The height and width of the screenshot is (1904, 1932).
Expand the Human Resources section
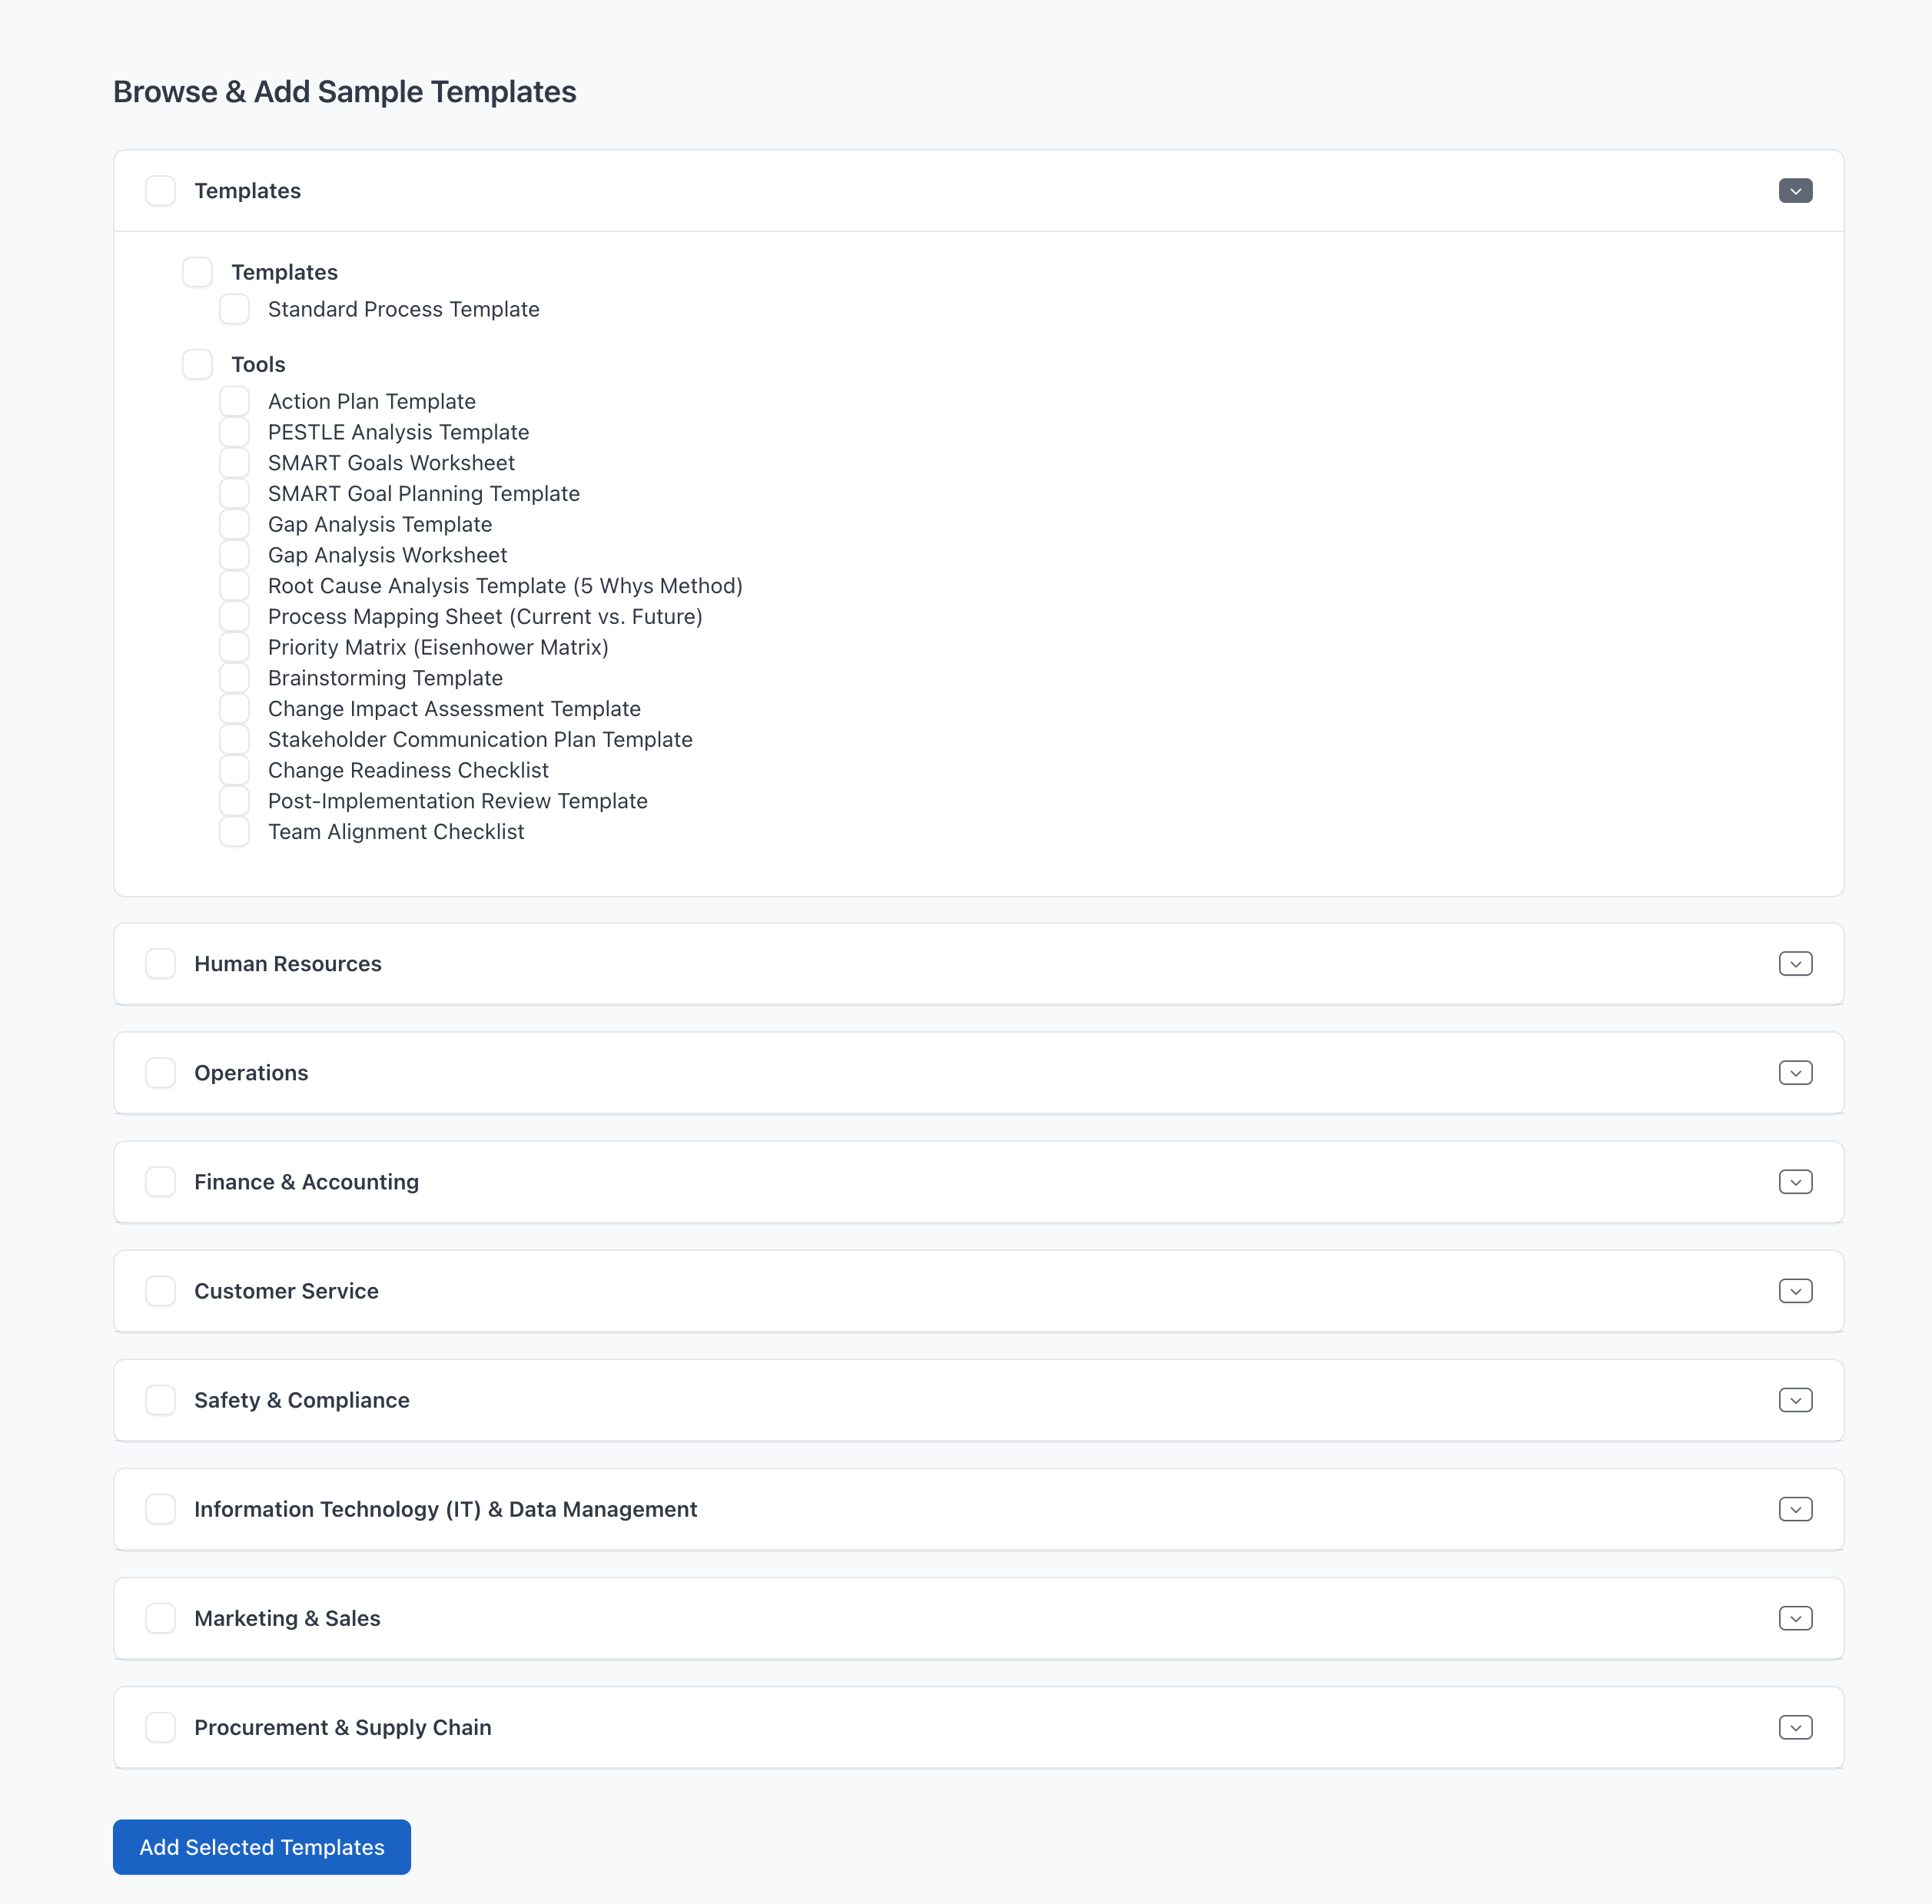tap(1795, 964)
